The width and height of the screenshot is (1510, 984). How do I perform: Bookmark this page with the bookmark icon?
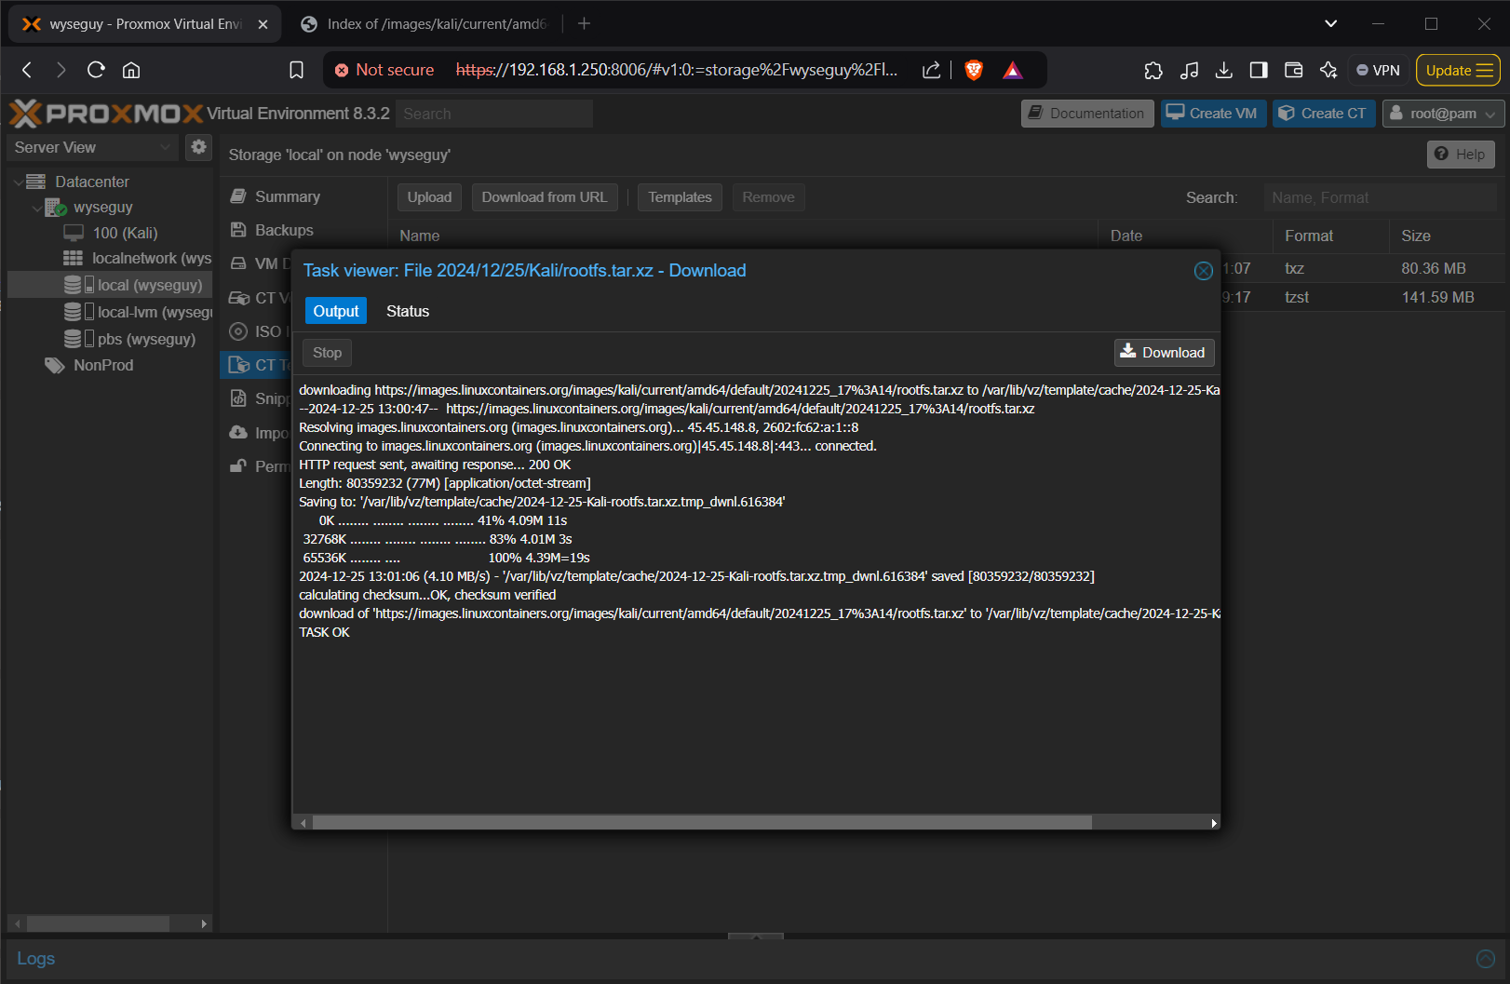(x=296, y=70)
